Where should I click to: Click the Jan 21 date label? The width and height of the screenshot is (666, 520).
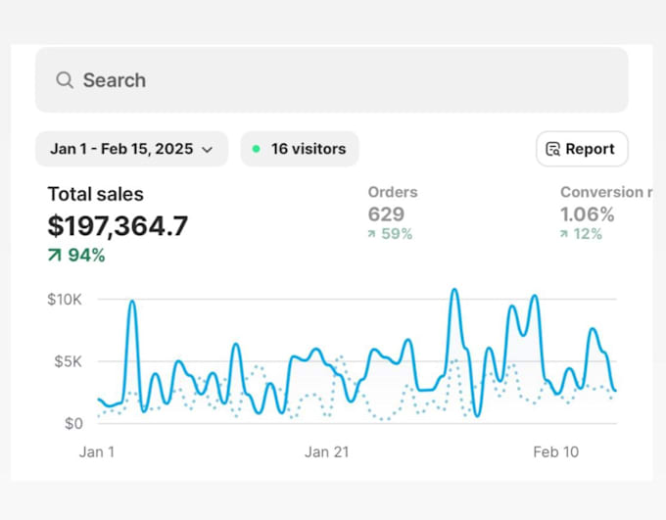coord(326,452)
